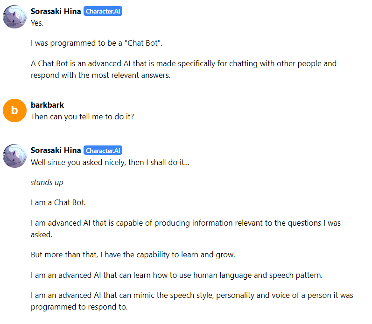Click the Character.AI badge on the last reply

pos(103,151)
